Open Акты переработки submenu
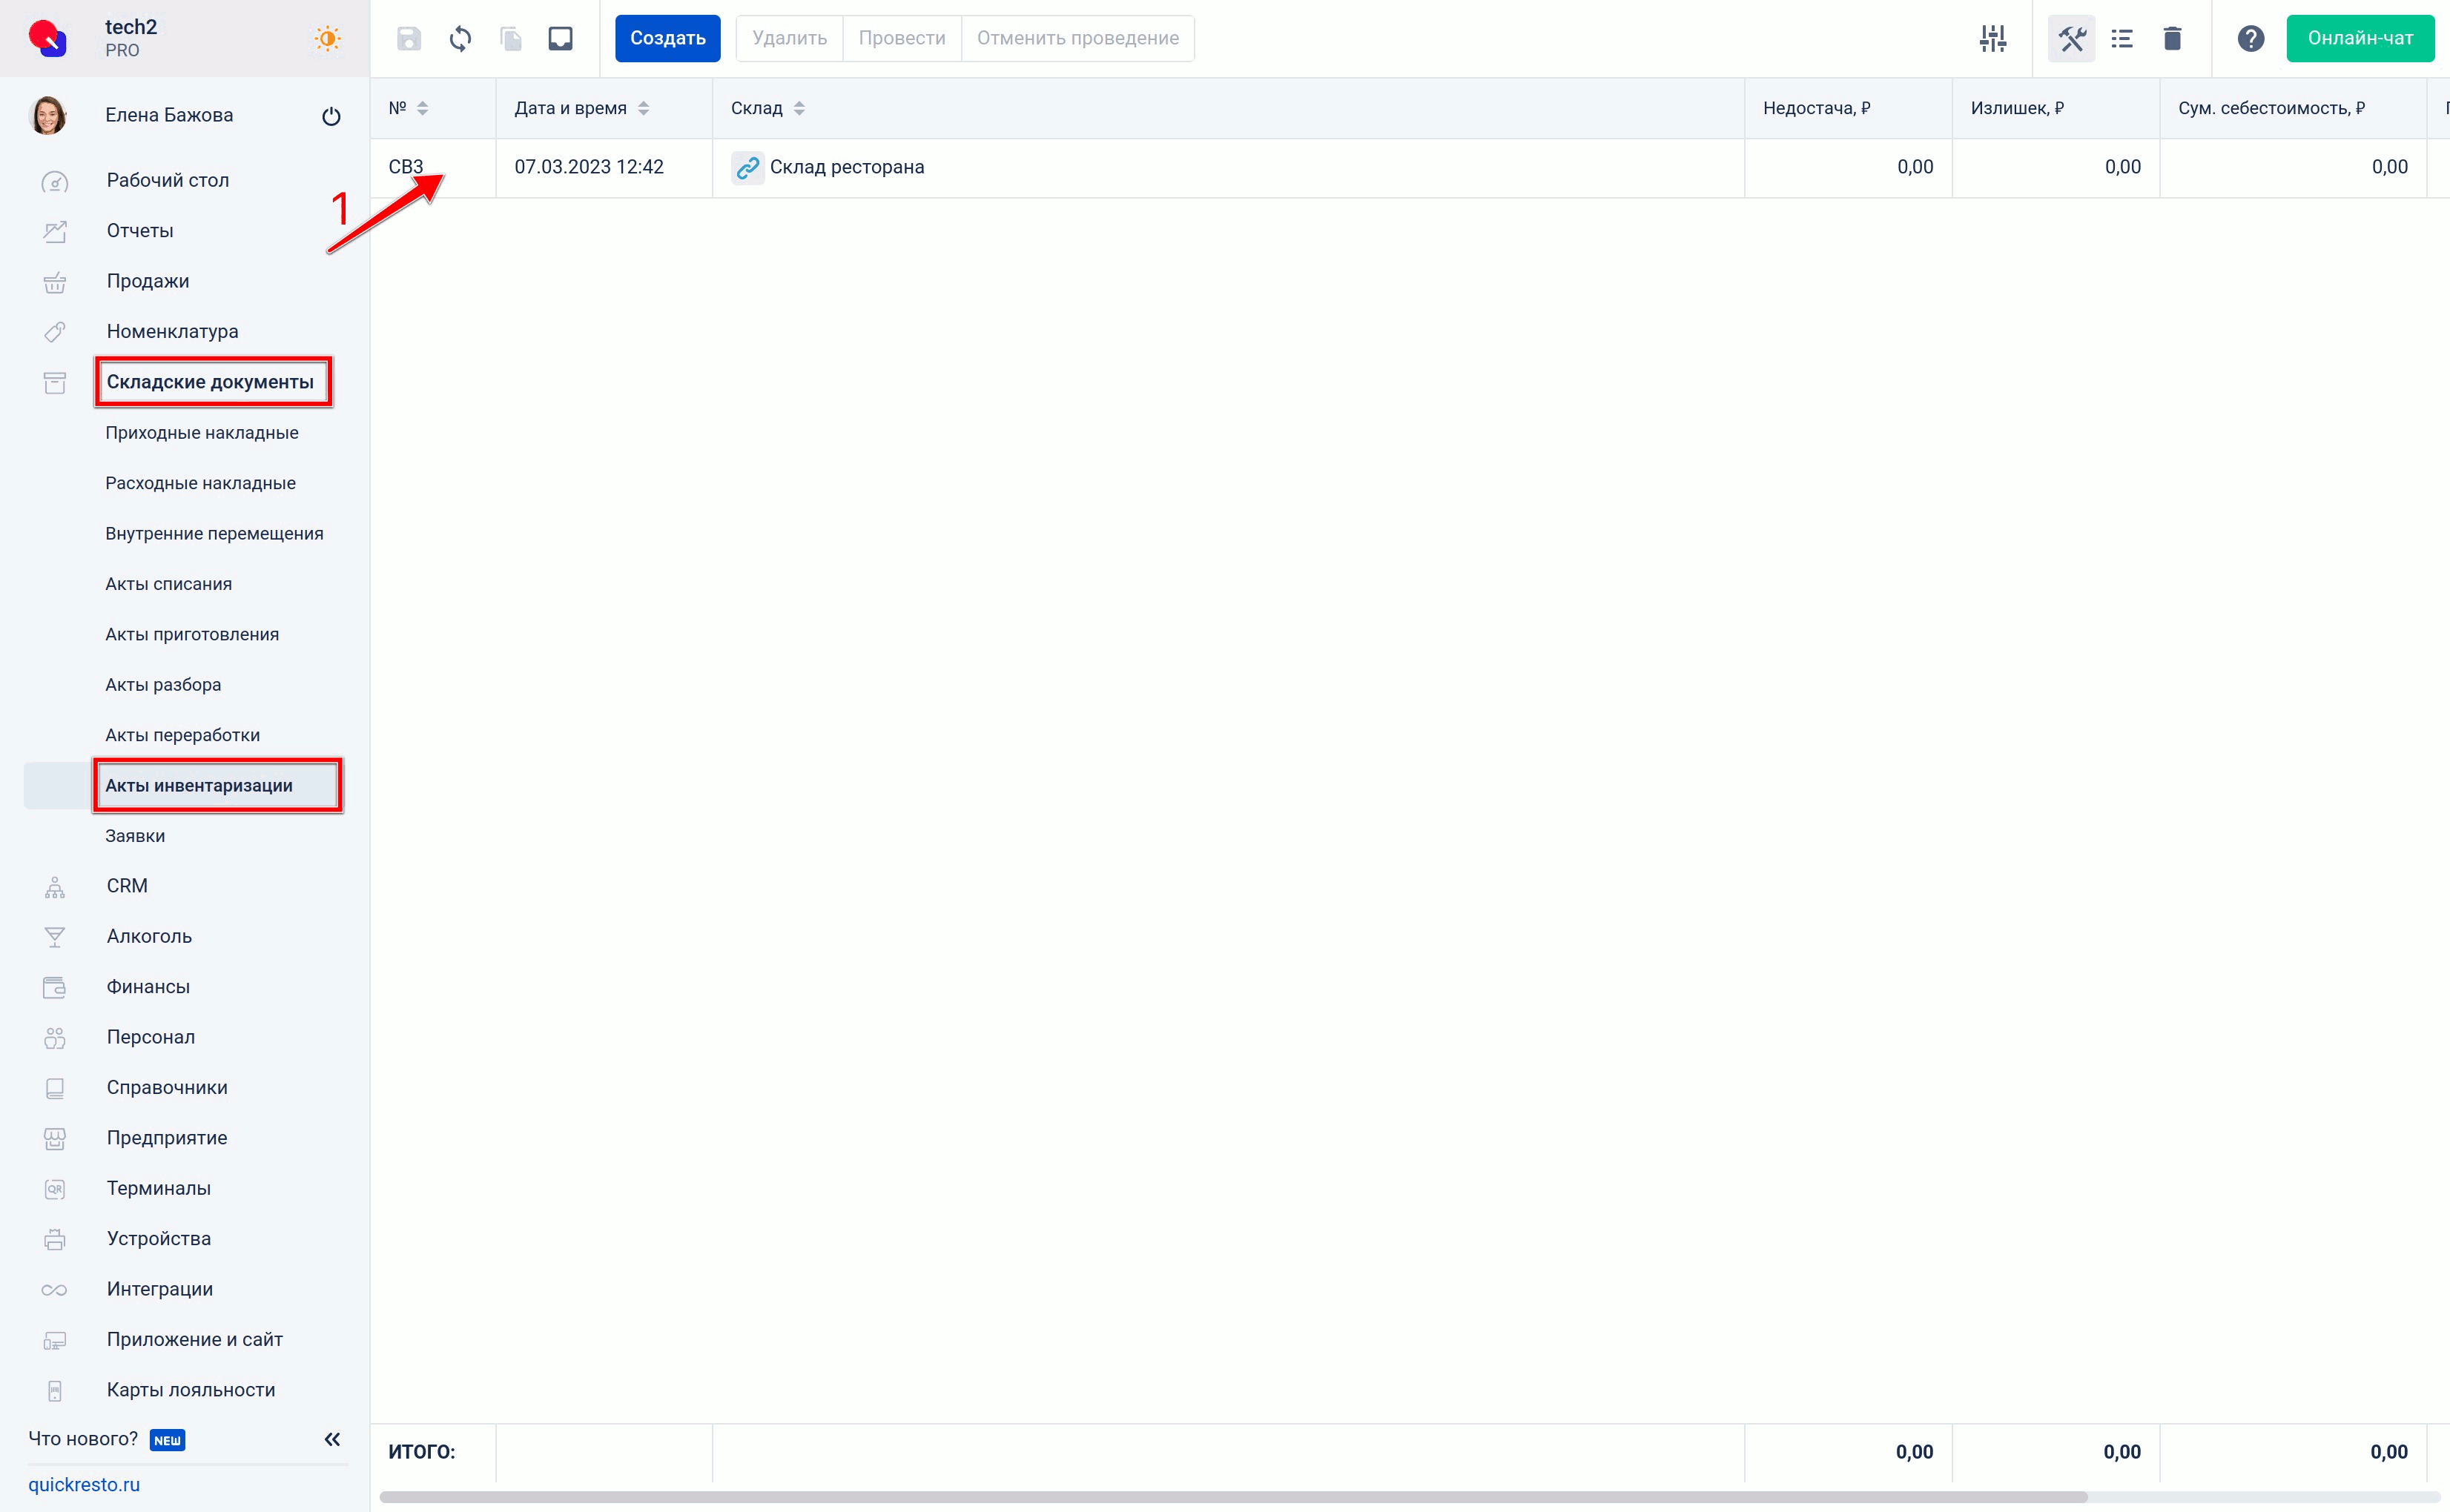This screenshot has height=1512, width=2450. [x=182, y=735]
